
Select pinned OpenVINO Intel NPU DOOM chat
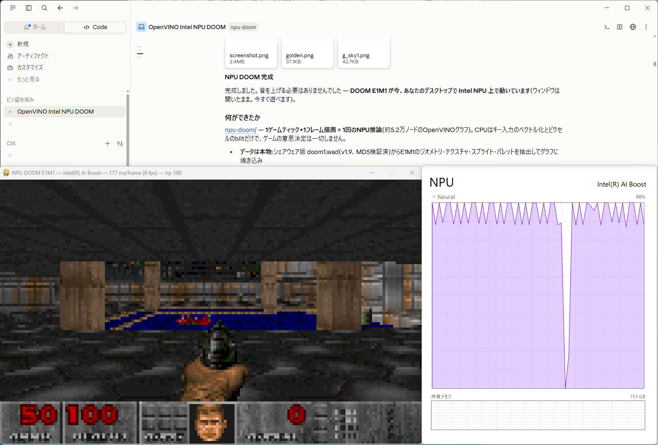pos(65,112)
